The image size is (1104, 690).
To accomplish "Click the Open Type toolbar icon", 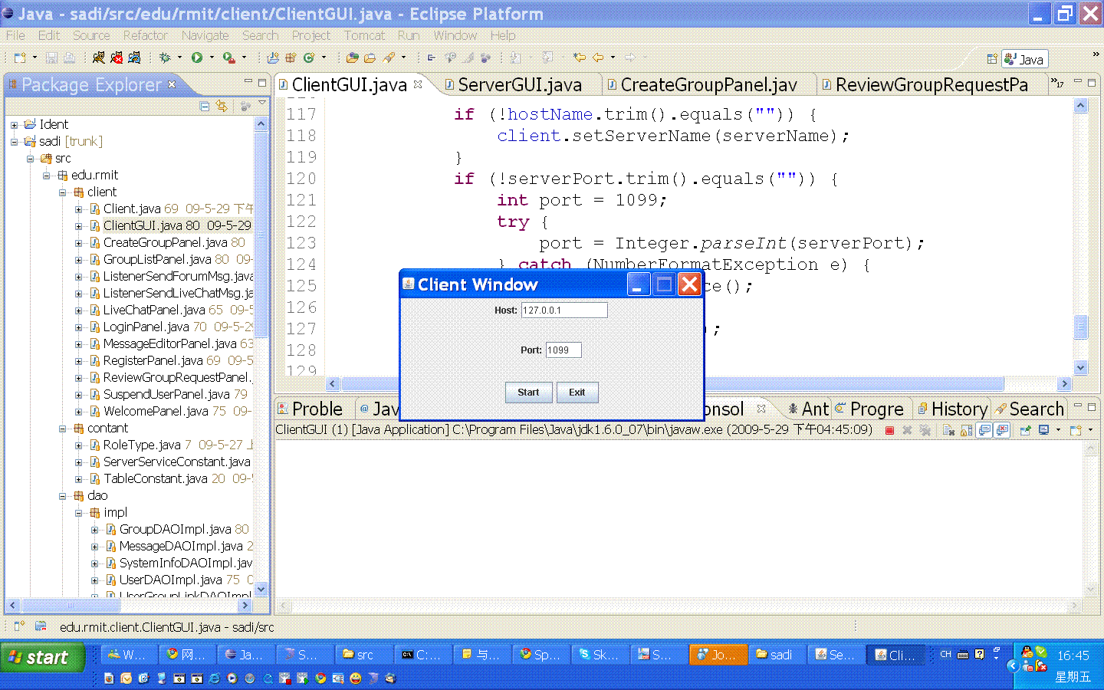I will [x=352, y=58].
